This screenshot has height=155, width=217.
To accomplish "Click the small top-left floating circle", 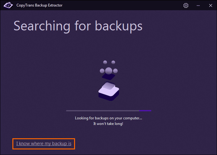I will click(x=105, y=62).
